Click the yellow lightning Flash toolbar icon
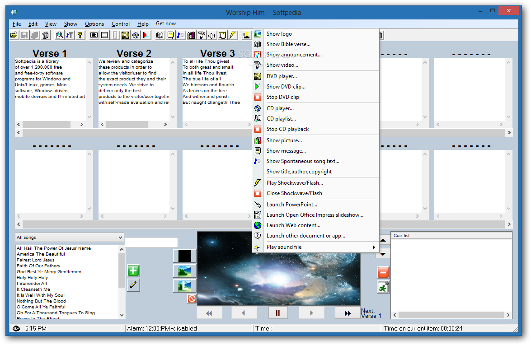The width and height of the screenshot is (531, 345). [233, 35]
